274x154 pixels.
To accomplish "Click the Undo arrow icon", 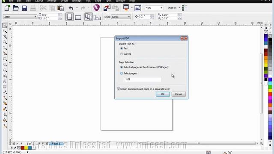I will (71, 8).
